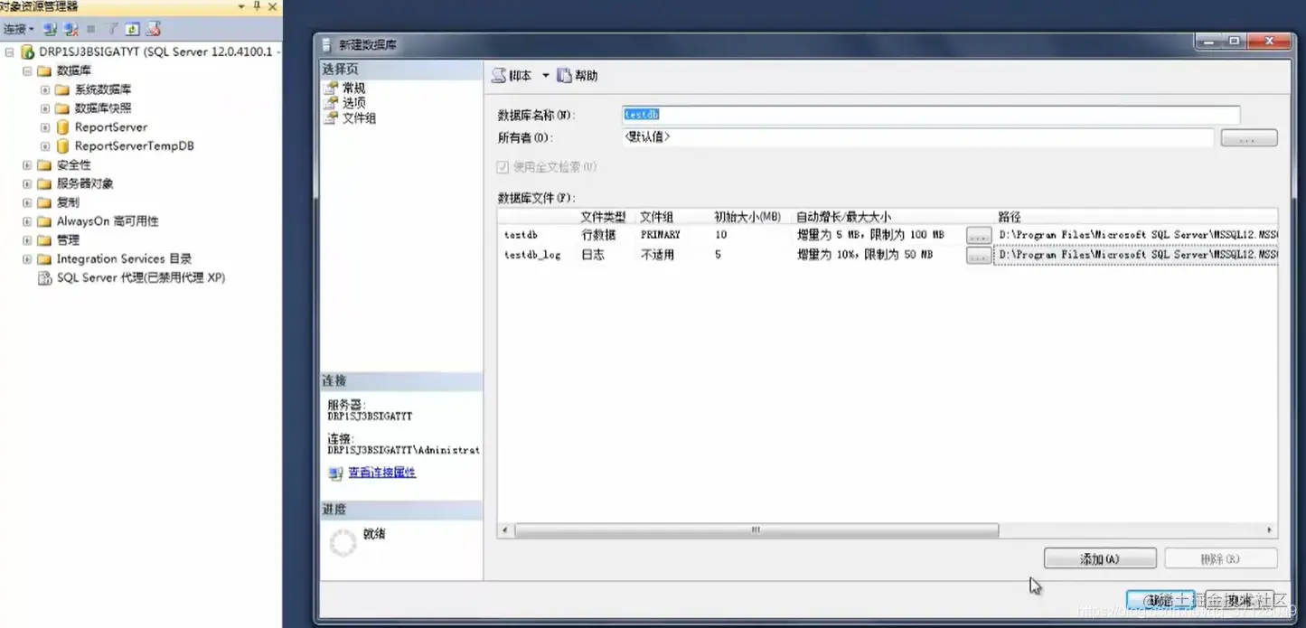Click the Integration Services 目录 folder icon
Image resolution: width=1306 pixels, height=628 pixels.
tap(44, 258)
